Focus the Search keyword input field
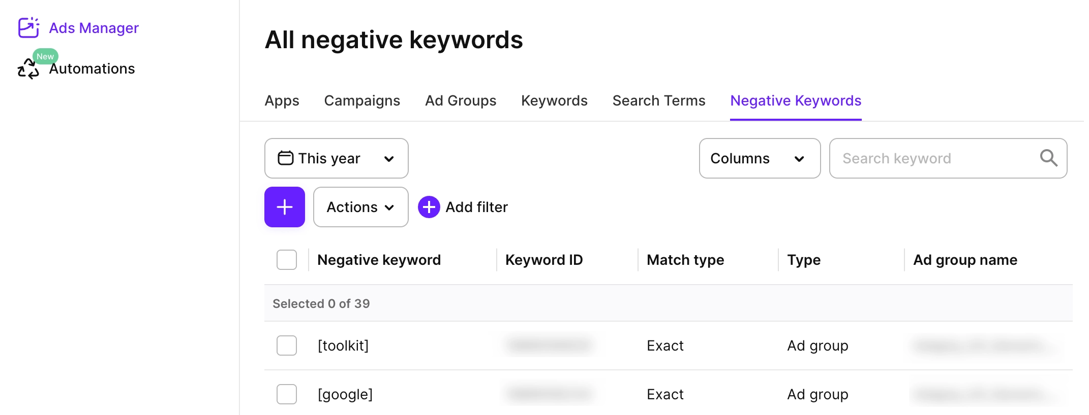 click(x=935, y=158)
